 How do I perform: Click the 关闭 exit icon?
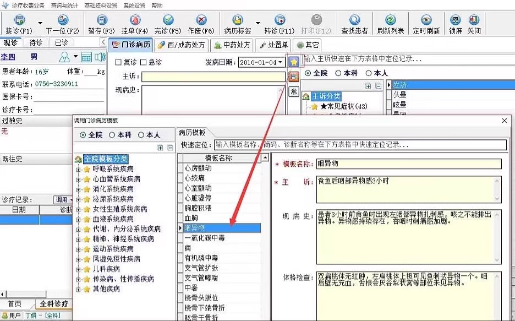pos(474,20)
